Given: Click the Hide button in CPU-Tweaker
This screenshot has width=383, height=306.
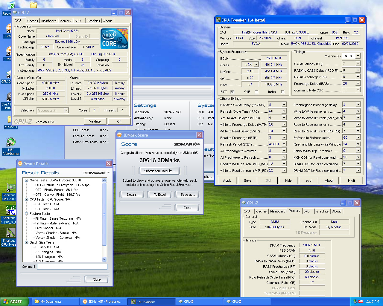Looking at the screenshot, I should [288, 180].
